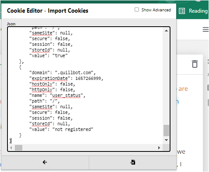Click the Reading list icon

point(182,11)
